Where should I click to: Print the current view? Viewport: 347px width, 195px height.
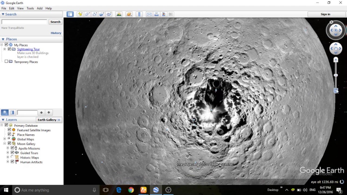click(x=156, y=14)
